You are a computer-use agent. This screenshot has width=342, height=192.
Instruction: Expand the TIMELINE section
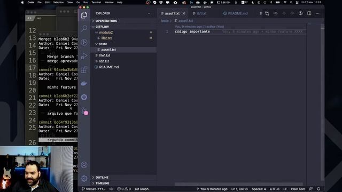coord(123,183)
